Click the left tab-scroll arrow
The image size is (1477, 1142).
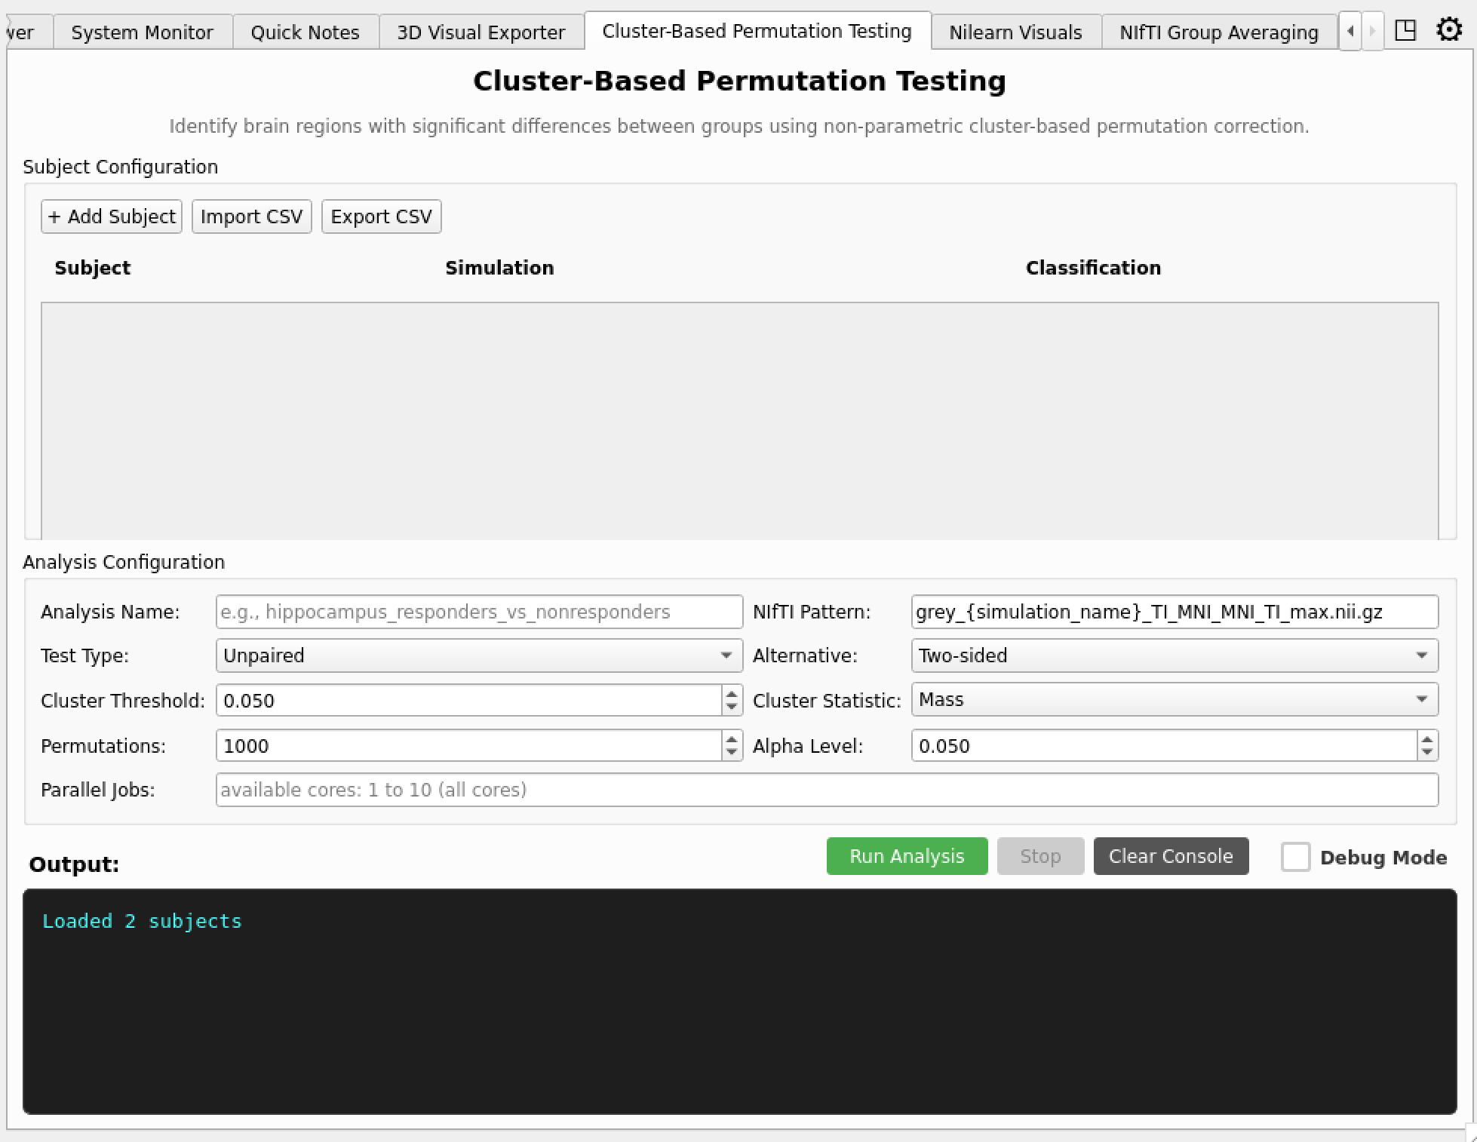click(x=1350, y=31)
